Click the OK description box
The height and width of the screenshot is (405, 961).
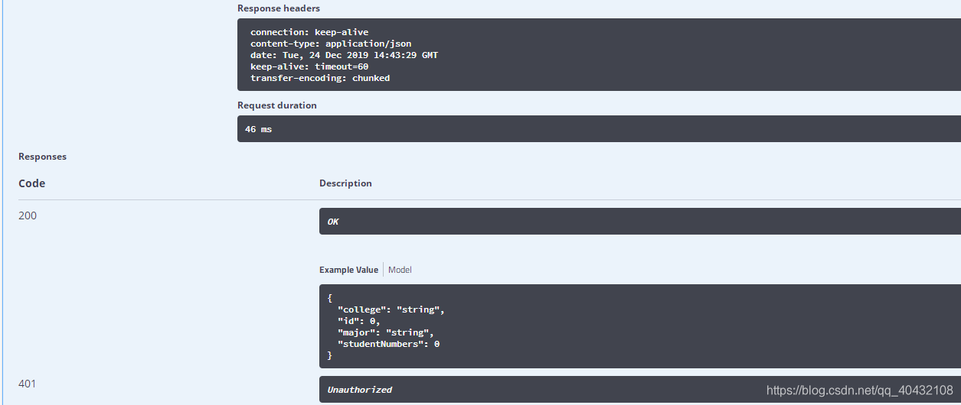click(x=640, y=222)
